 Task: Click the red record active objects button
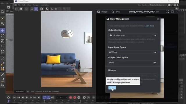pyautogui.click(x=71, y=97)
